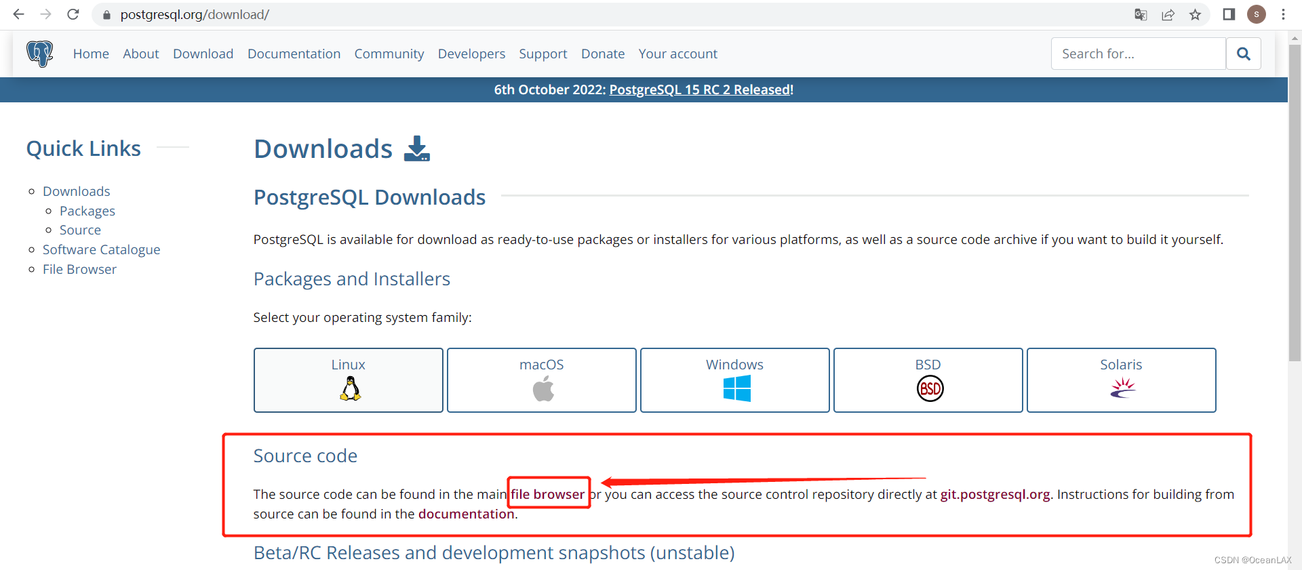Open the Community nav item
Viewport: 1302px width, 570px height.
coord(389,54)
